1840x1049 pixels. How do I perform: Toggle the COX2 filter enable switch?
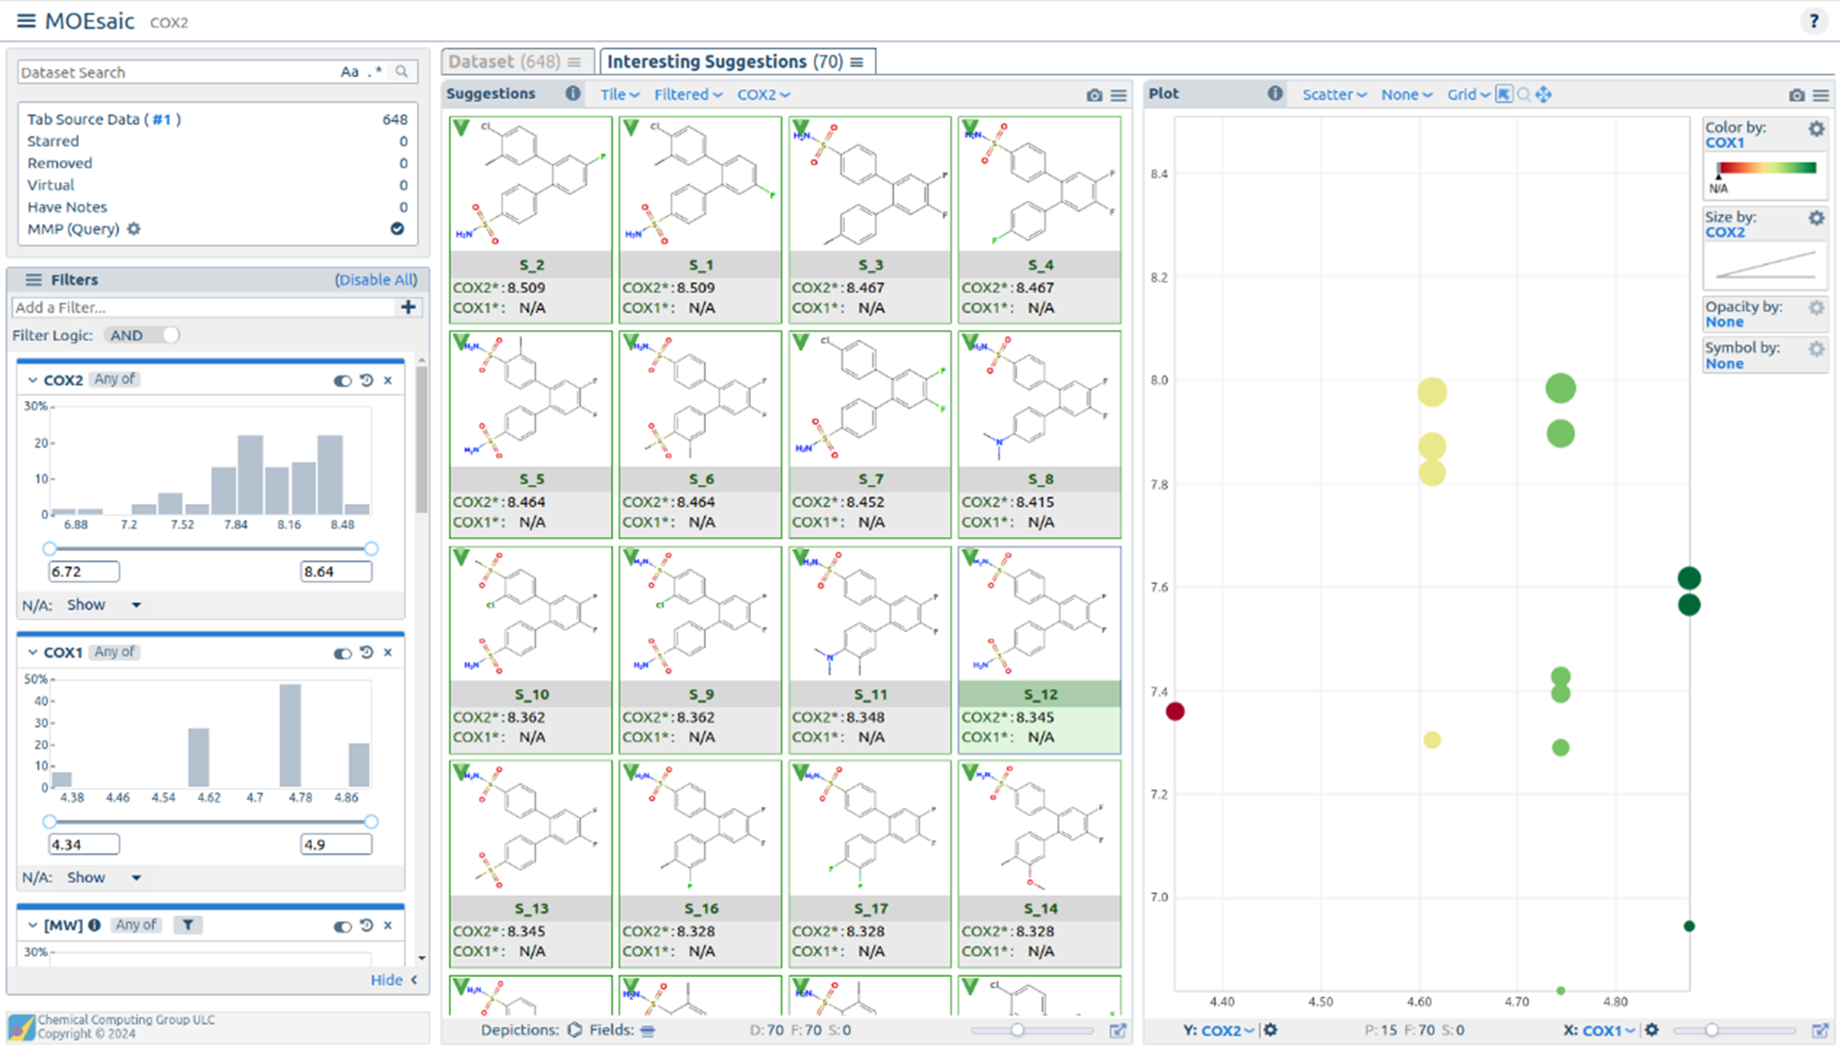pyautogui.click(x=343, y=381)
